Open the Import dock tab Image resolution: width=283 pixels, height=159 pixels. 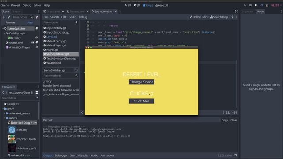pos(17,11)
